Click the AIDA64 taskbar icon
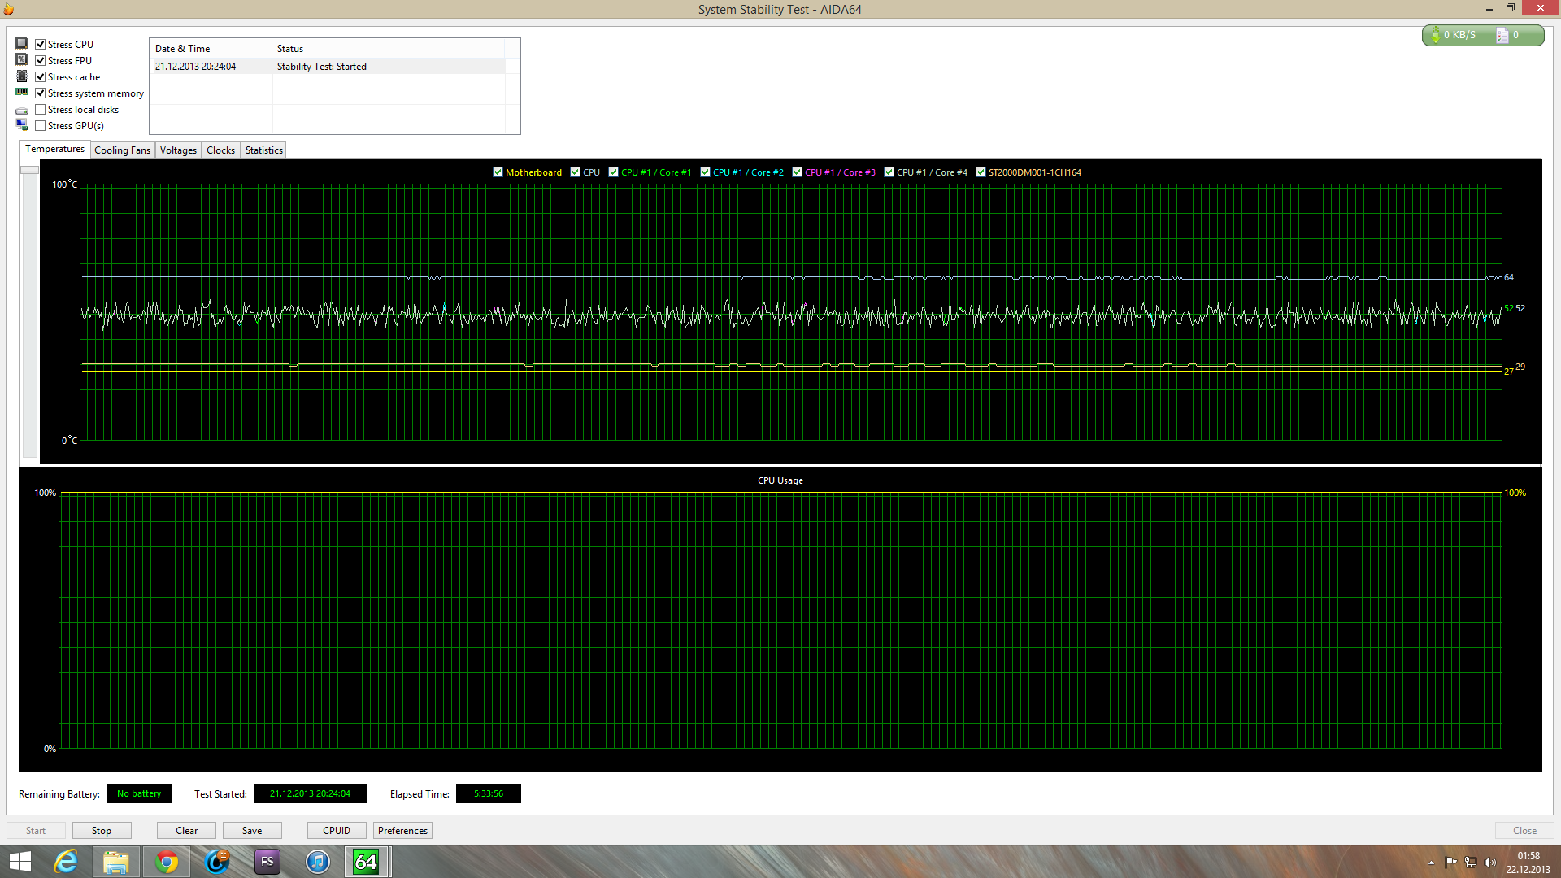Viewport: 1561px width, 878px height. pos(367,862)
